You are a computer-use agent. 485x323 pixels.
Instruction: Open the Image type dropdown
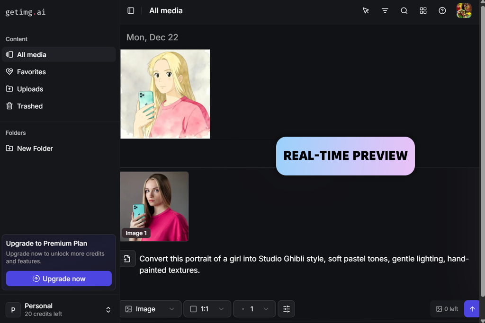[150, 309]
